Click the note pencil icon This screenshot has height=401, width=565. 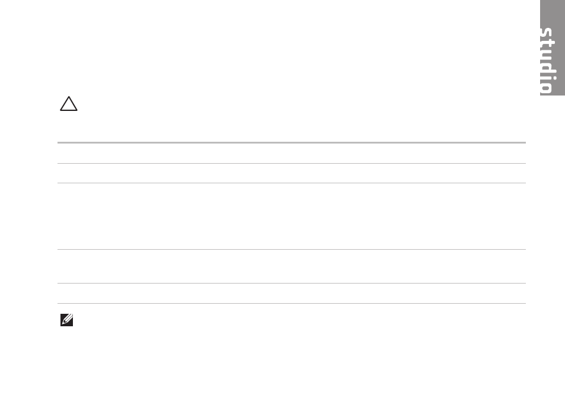point(66,320)
